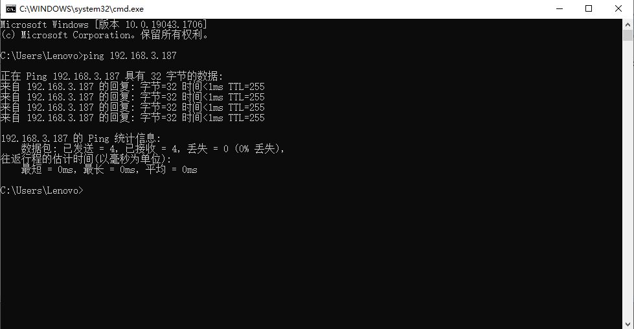634x329 pixels.
Task: Click the scrollbar down arrow
Action: click(x=628, y=324)
